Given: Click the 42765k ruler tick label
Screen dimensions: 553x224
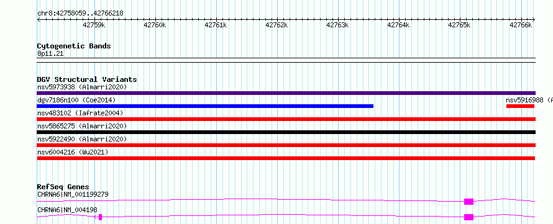Looking at the screenshot, I should click(x=460, y=25).
